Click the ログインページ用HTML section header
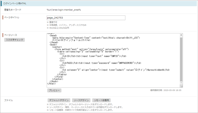Viewport: 198px width, 113px height. [x=15, y=3]
